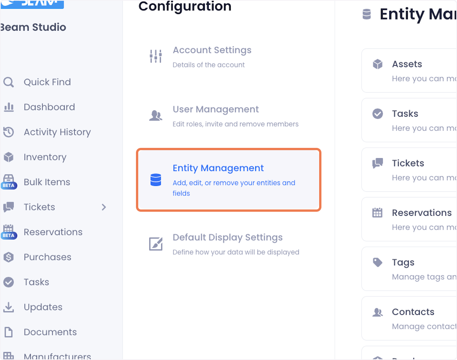The width and height of the screenshot is (457, 360).
Task: Click 'Edit roles, invite and remove members' text
Action: [x=235, y=124]
